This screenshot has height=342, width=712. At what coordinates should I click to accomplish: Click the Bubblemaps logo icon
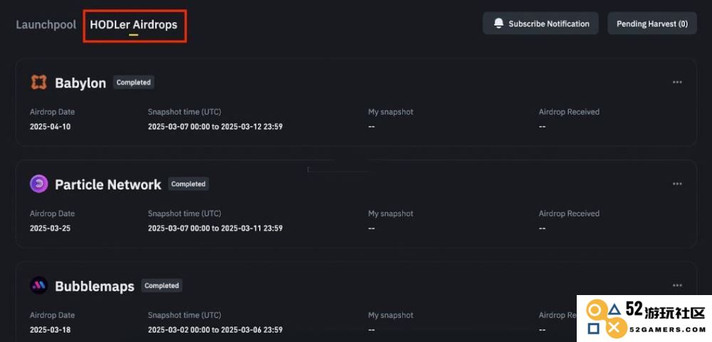pyautogui.click(x=38, y=286)
